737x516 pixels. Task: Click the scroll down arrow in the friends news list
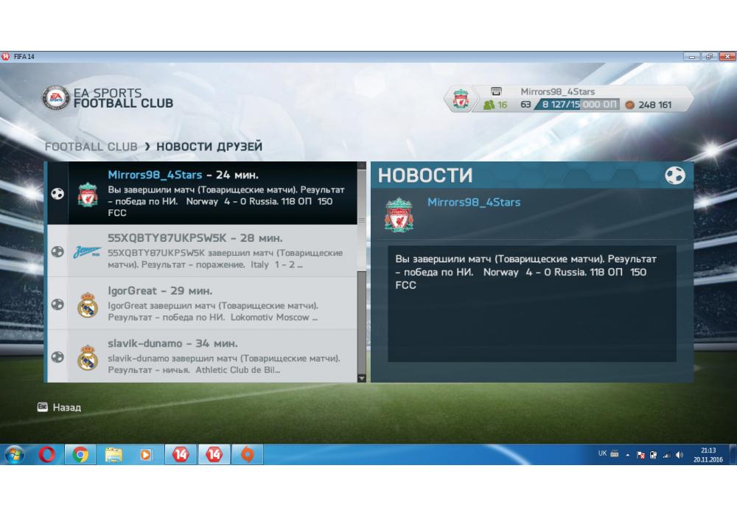361,378
